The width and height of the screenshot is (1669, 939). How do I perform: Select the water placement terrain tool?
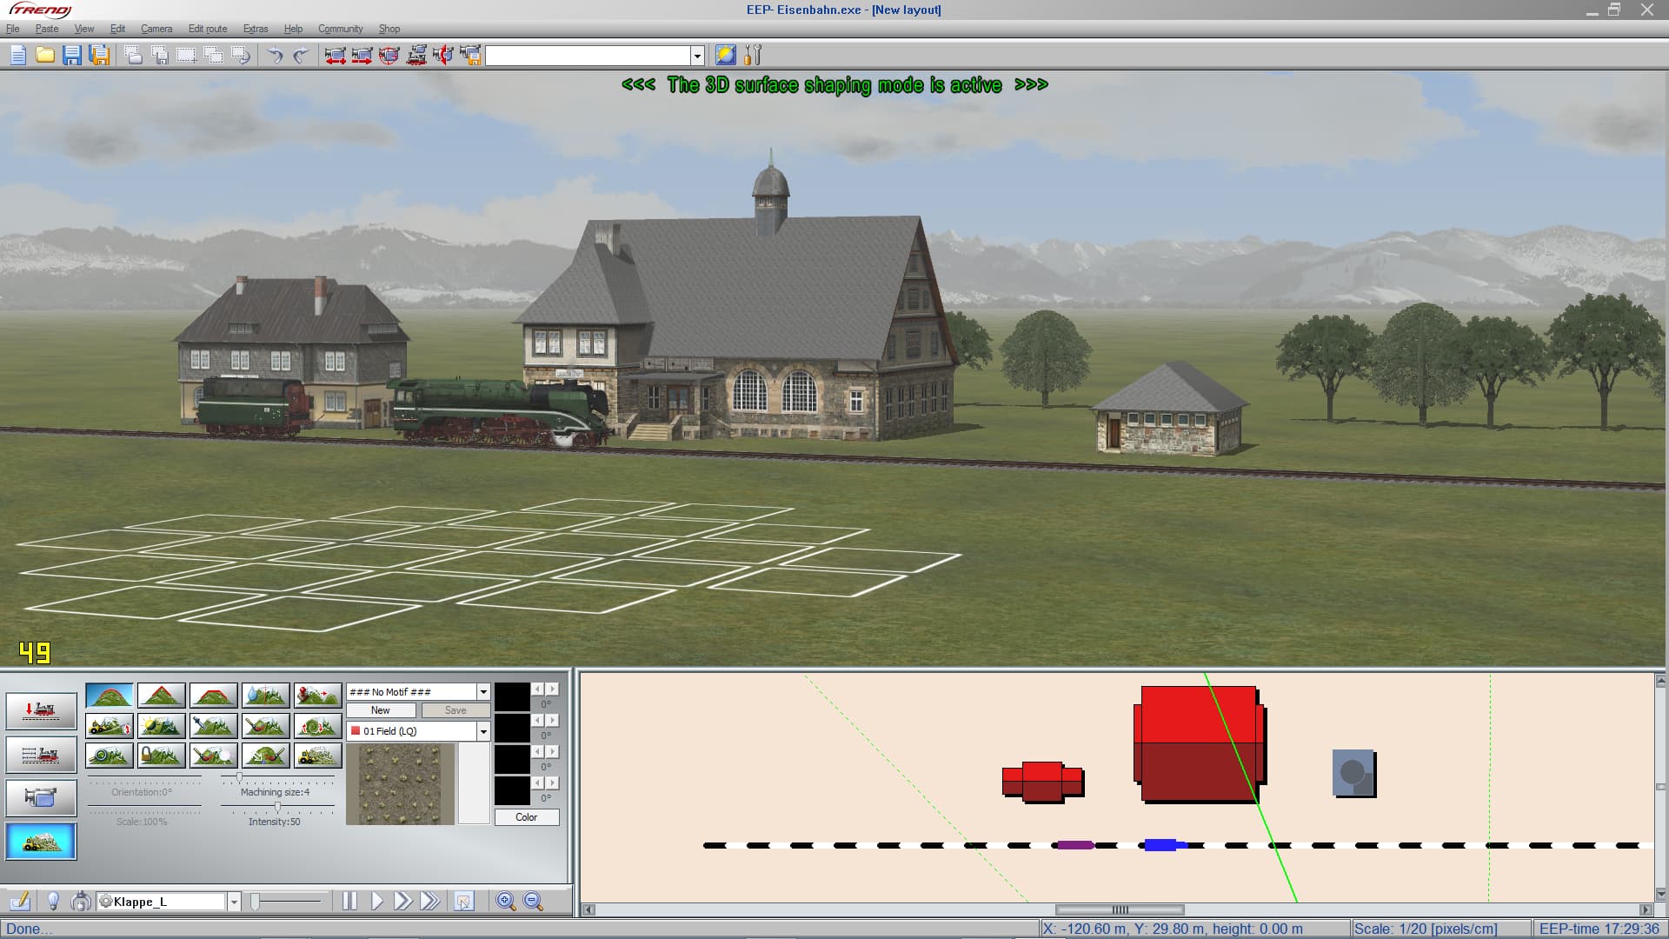pyautogui.click(x=265, y=695)
